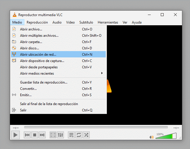
Task: Select Emitir... menu entry
Action: 58,95
